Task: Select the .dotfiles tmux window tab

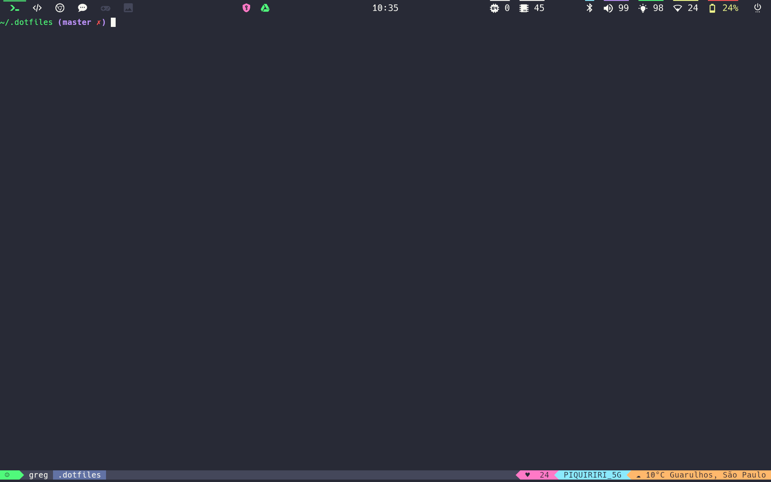Action: coord(80,475)
